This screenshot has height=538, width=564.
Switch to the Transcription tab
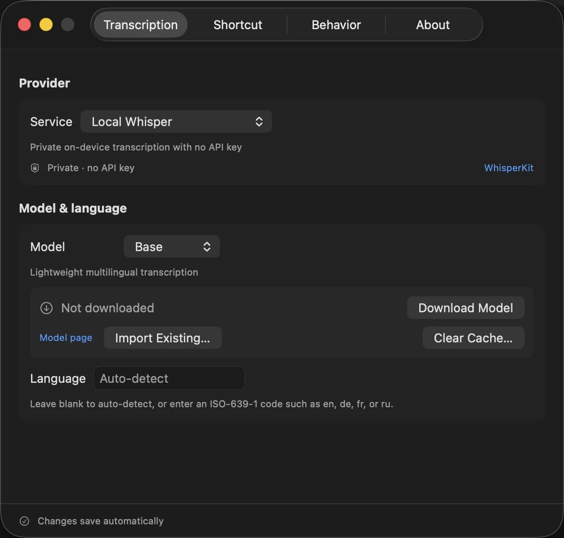[x=141, y=25]
